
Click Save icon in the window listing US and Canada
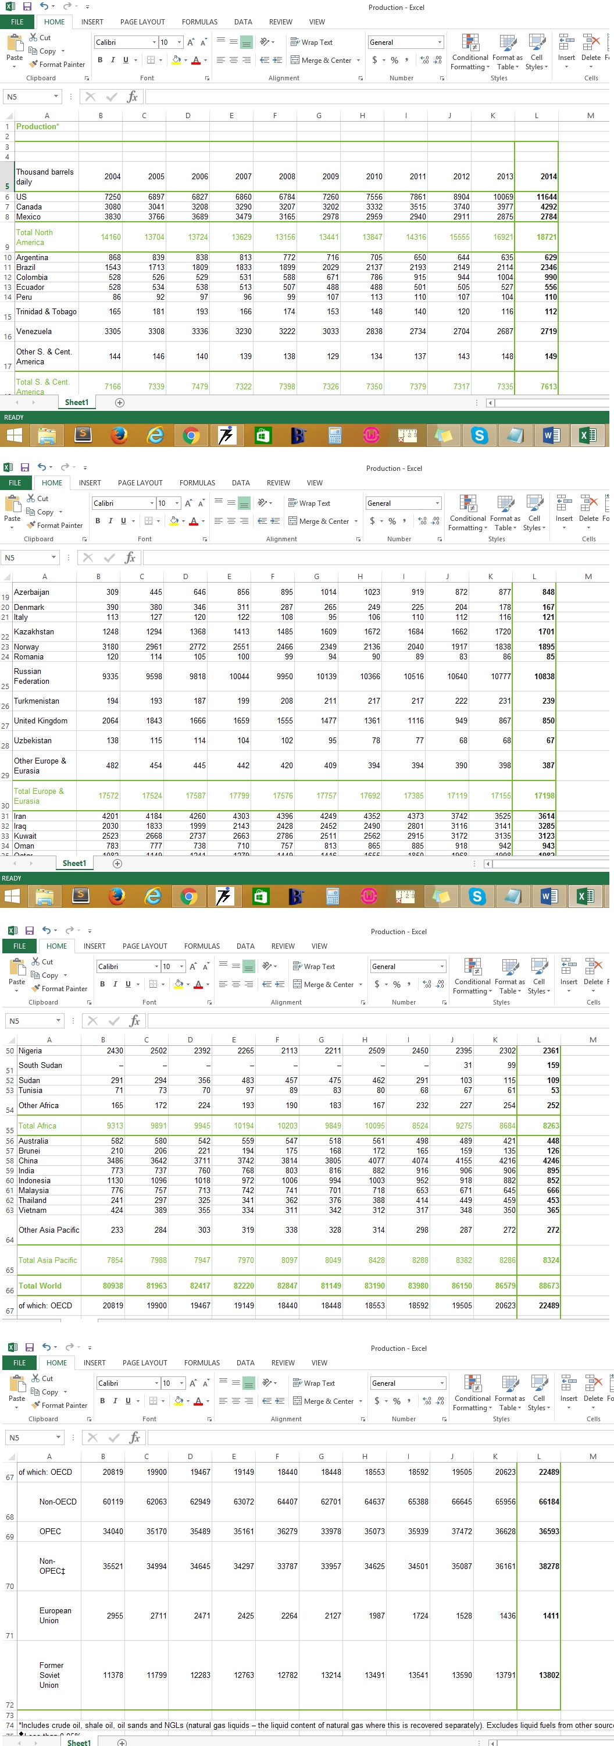pyautogui.click(x=28, y=7)
